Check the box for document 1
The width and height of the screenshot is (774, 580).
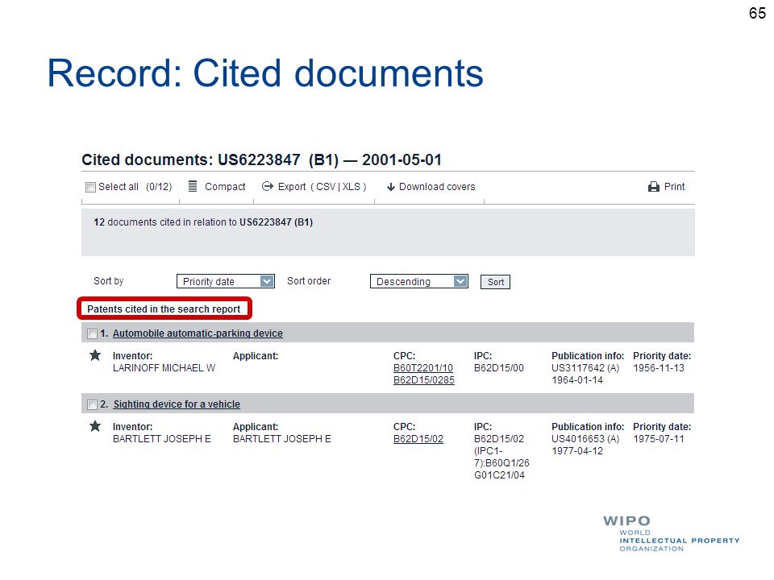(92, 333)
